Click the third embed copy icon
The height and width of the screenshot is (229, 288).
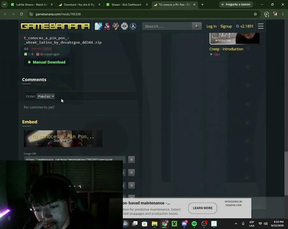(131, 185)
